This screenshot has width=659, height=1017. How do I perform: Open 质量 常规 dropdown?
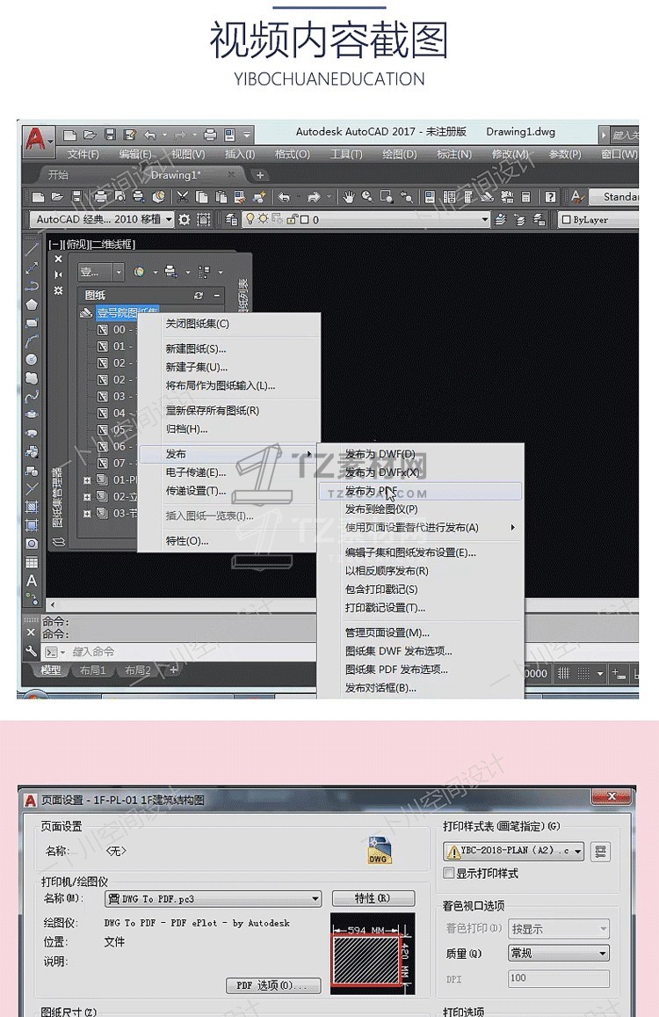[x=603, y=954]
